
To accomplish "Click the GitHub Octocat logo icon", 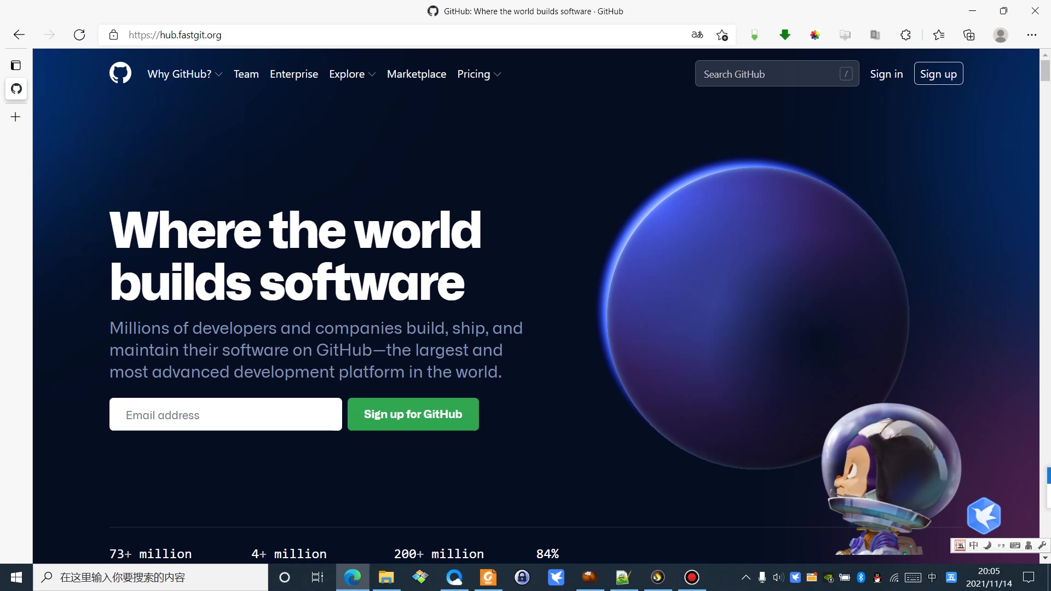I will click(120, 73).
